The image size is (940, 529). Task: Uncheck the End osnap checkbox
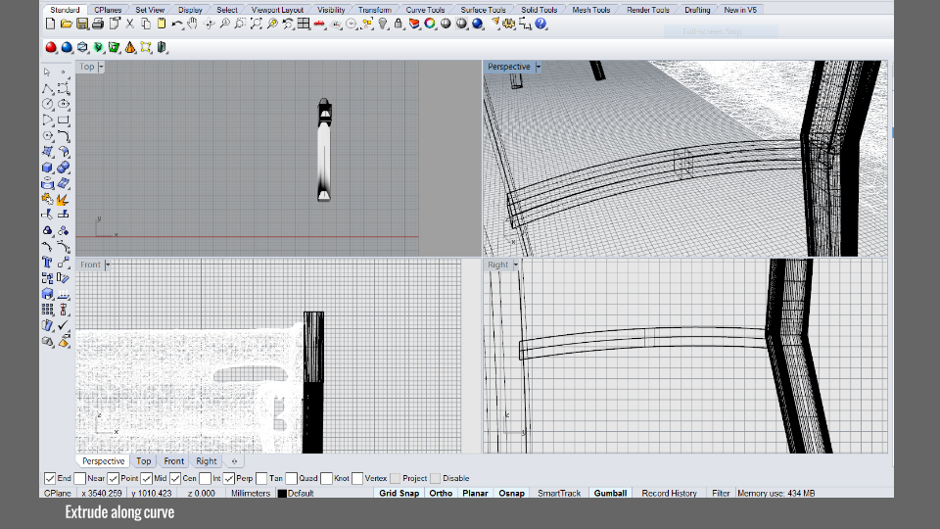click(50, 478)
